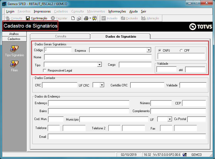The width and height of the screenshot is (215, 159).
Task: Open the Cadastros menu in menu bar
Action: coord(61,11)
